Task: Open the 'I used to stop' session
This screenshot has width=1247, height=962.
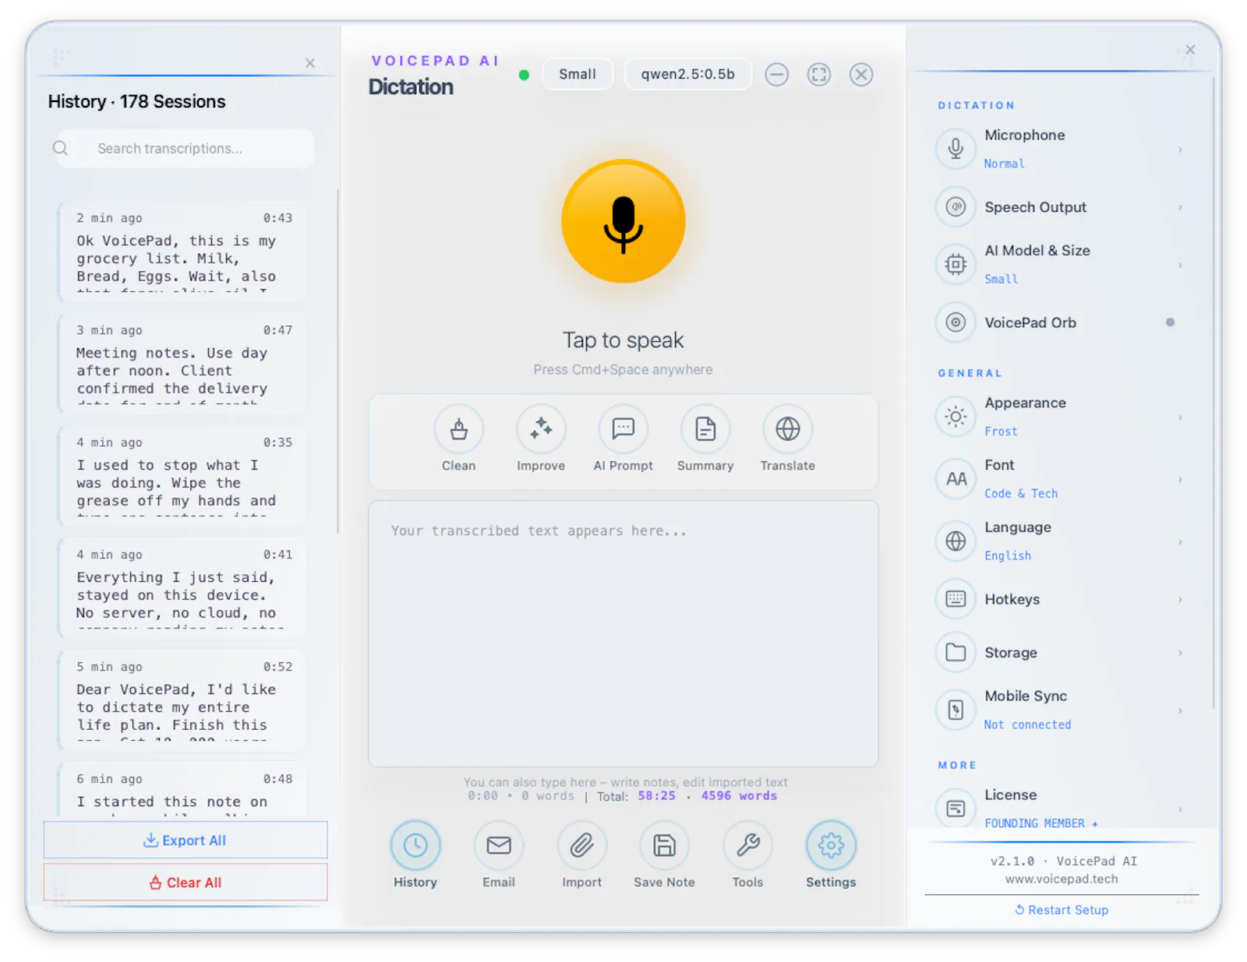Action: pos(182,475)
